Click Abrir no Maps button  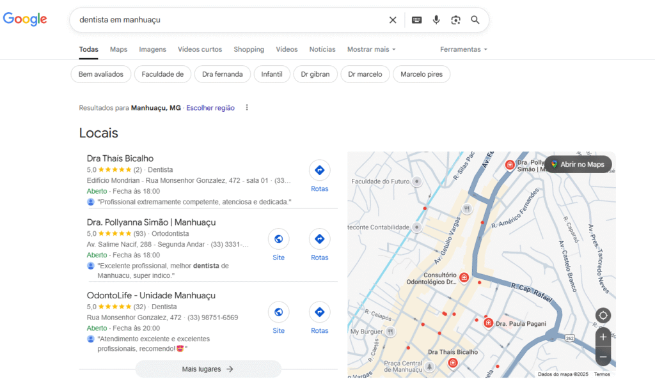click(x=578, y=164)
